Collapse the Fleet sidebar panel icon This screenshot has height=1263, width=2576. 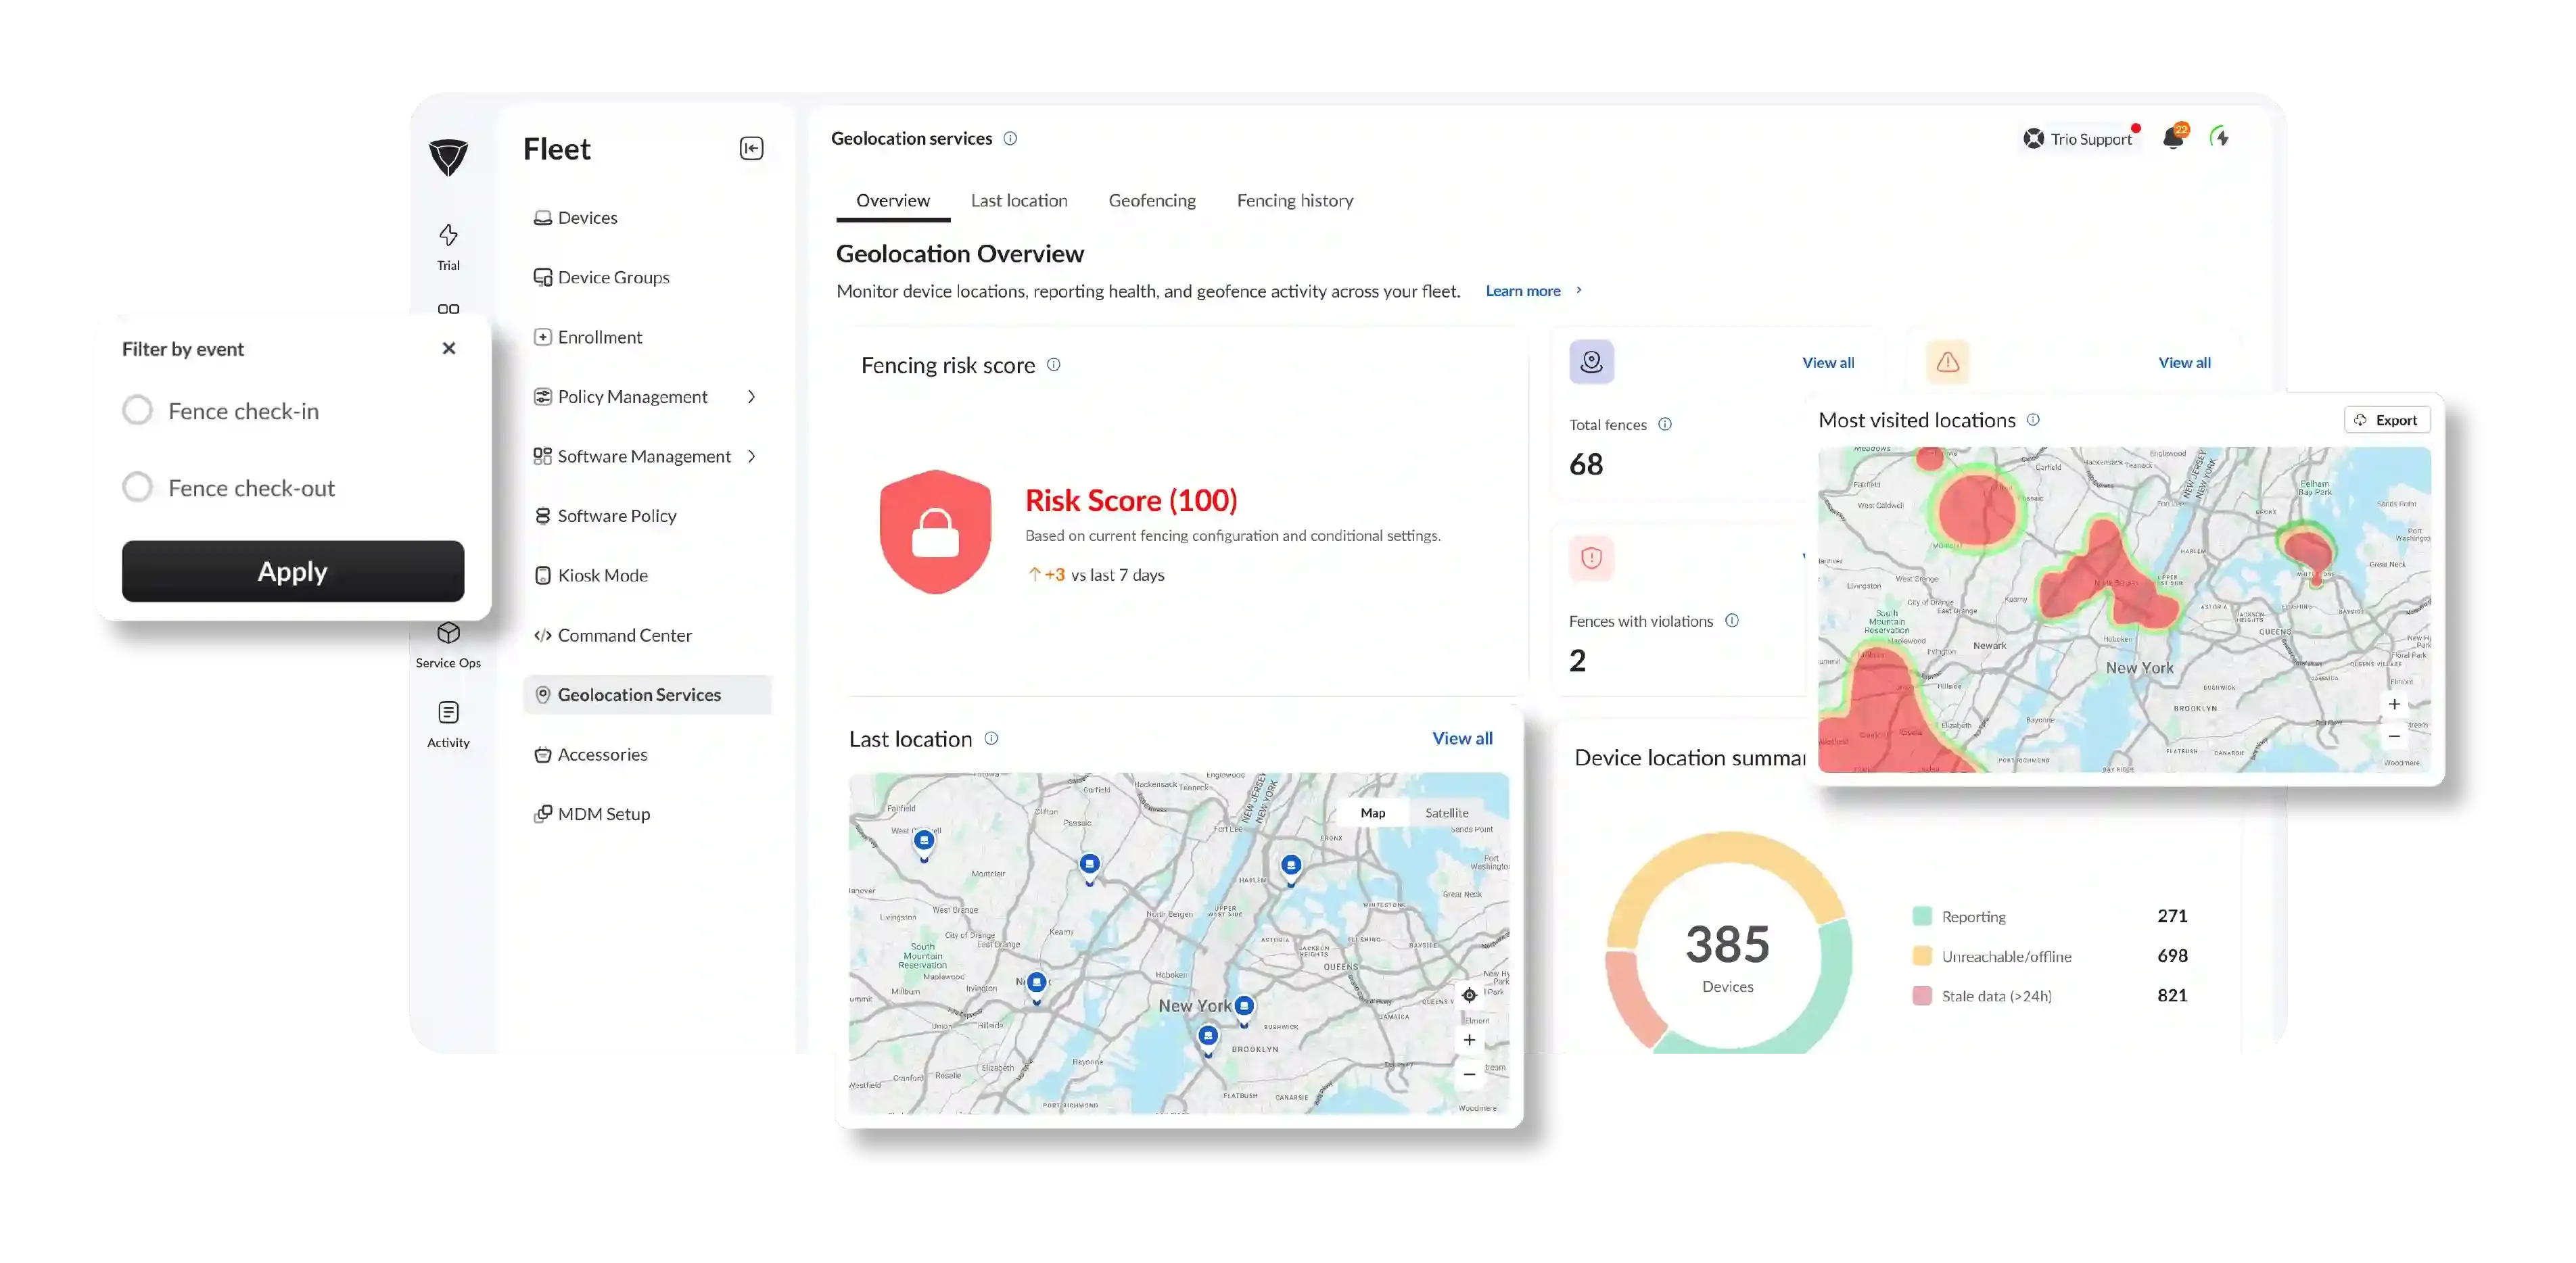point(751,148)
